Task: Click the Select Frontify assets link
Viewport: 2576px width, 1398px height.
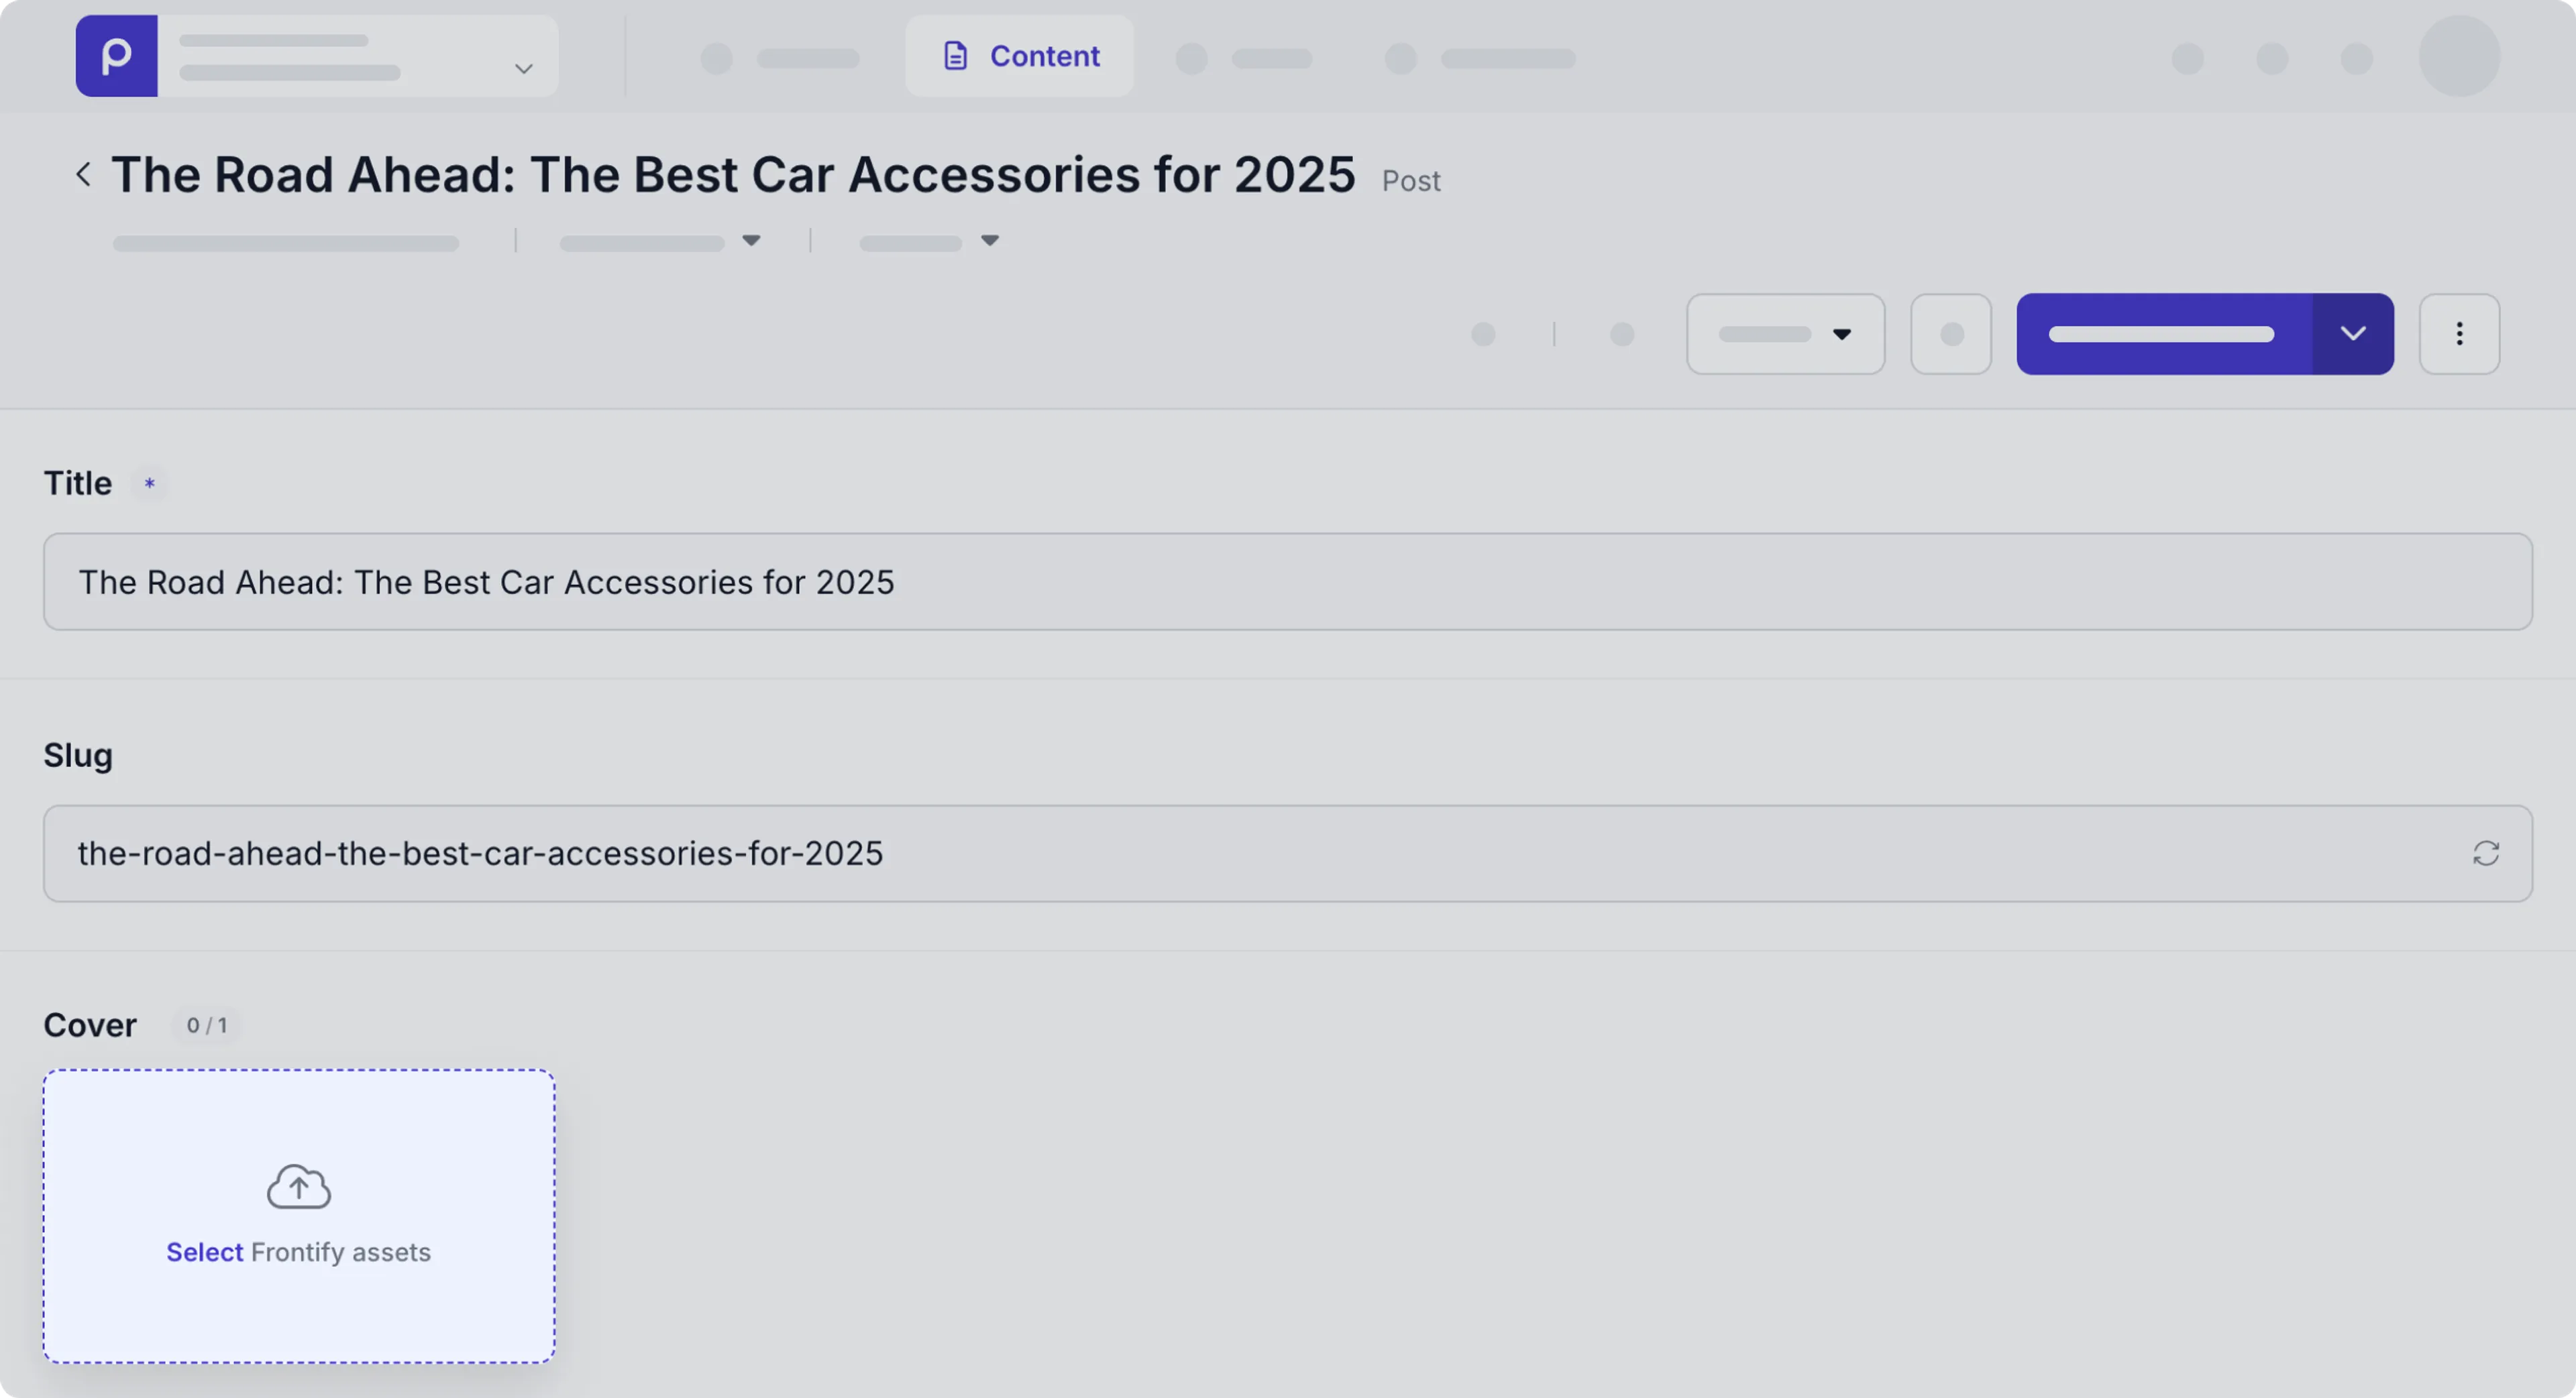Action: (x=205, y=1252)
